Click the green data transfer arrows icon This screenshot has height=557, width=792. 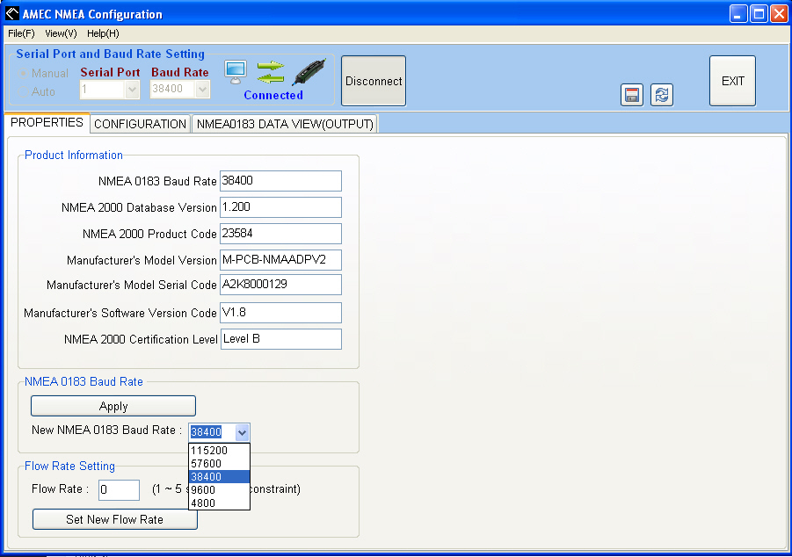click(271, 72)
